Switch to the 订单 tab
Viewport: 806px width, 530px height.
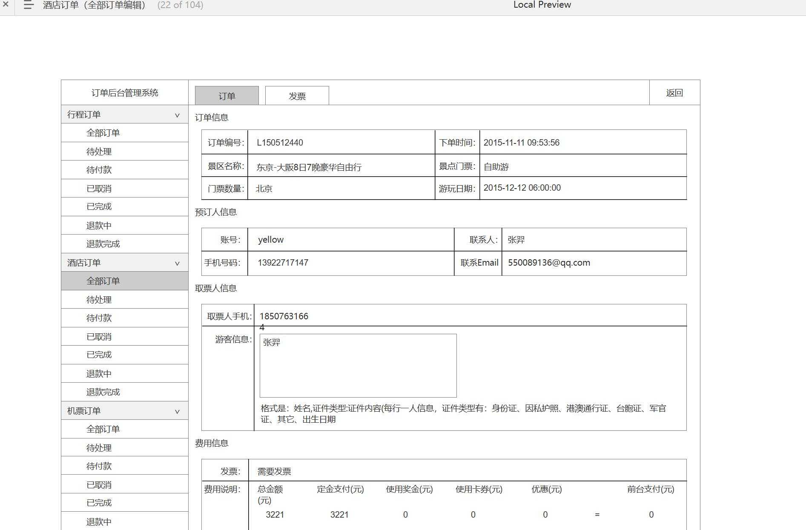(x=227, y=95)
